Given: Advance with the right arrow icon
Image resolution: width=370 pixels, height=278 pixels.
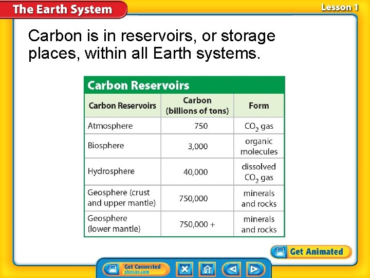Looking at the screenshot, I should (255, 269).
